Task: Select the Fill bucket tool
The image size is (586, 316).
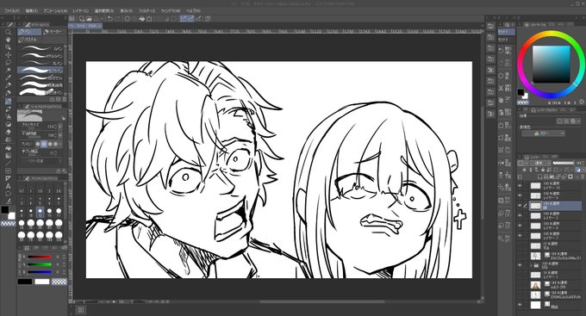Action: pyautogui.click(x=8, y=148)
